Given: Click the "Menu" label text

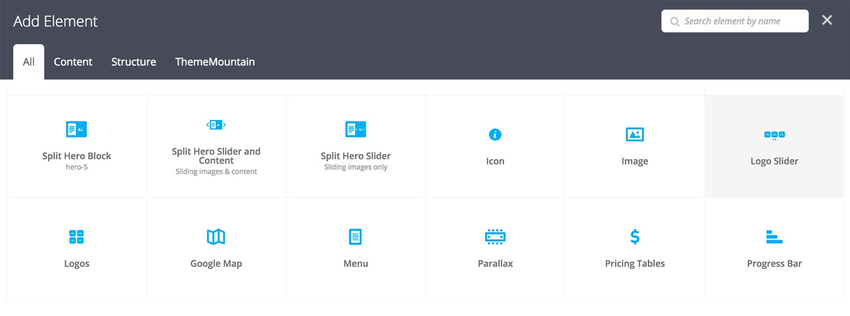Looking at the screenshot, I should click(x=356, y=264).
